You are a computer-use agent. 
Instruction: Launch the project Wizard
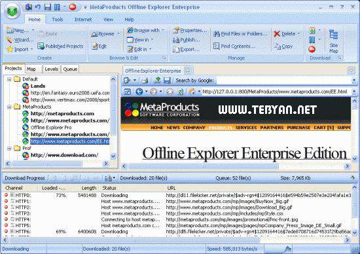[x=20, y=40]
